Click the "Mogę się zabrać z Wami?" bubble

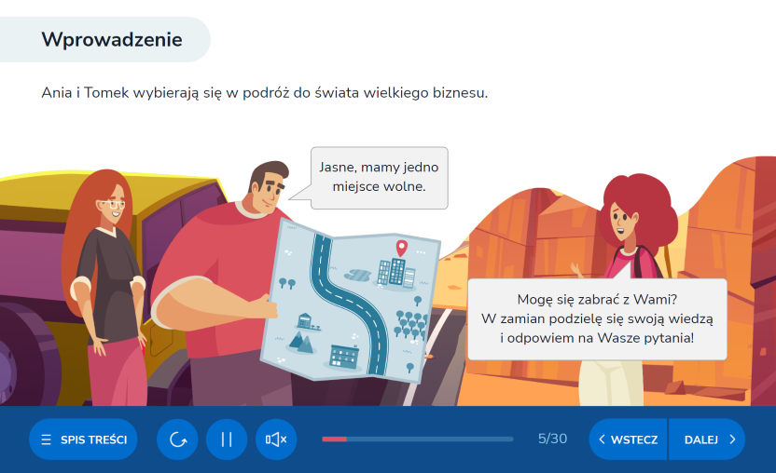click(x=596, y=318)
